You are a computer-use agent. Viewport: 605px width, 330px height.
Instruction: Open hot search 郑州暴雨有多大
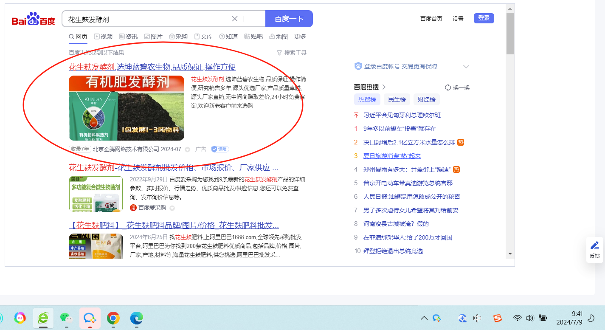[406, 169]
